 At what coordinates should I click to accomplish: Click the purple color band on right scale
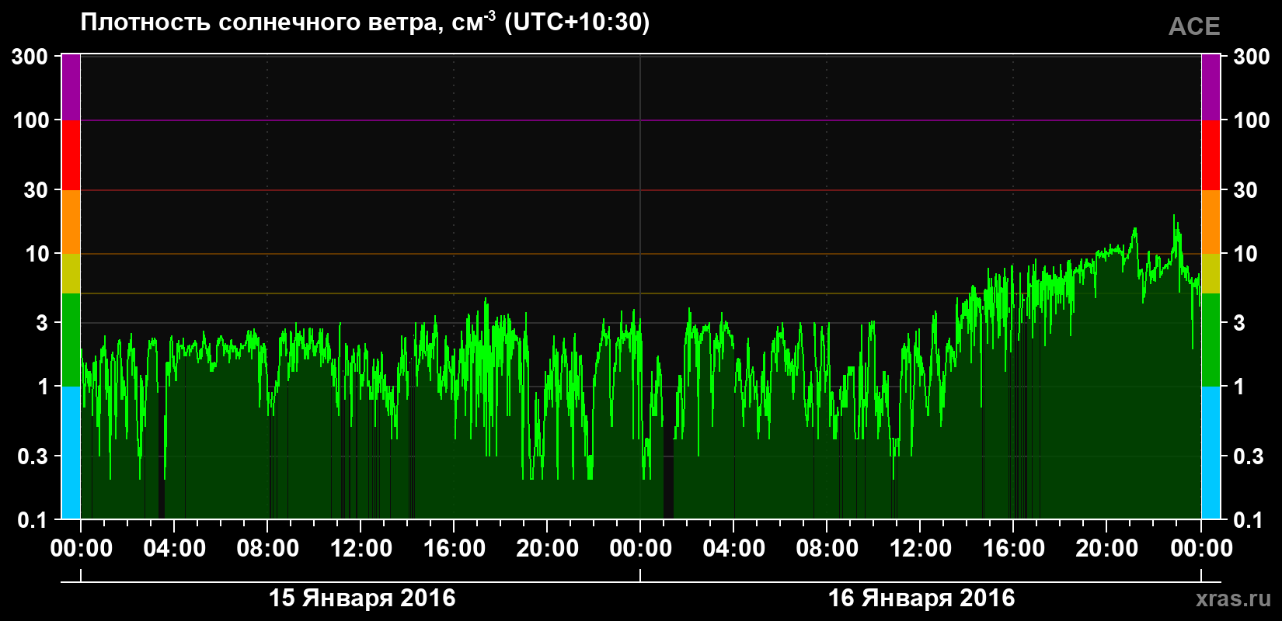1211,87
